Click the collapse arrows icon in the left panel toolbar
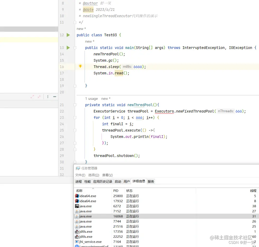Screen dimensions: 259x247 [39, 97]
